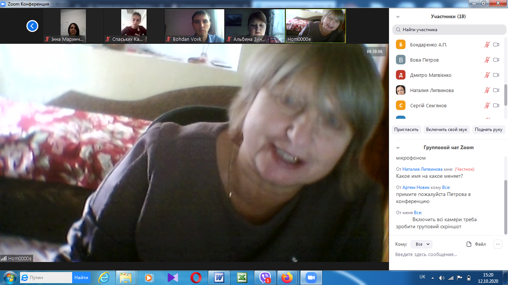Open the chat more options ellipsis button
Screen dimensions: 508x285
coord(498,244)
